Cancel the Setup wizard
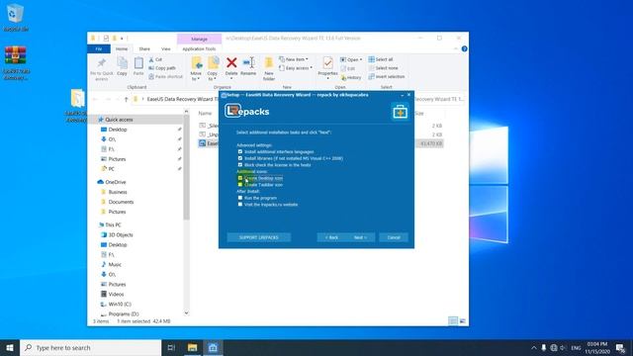 [x=394, y=237]
